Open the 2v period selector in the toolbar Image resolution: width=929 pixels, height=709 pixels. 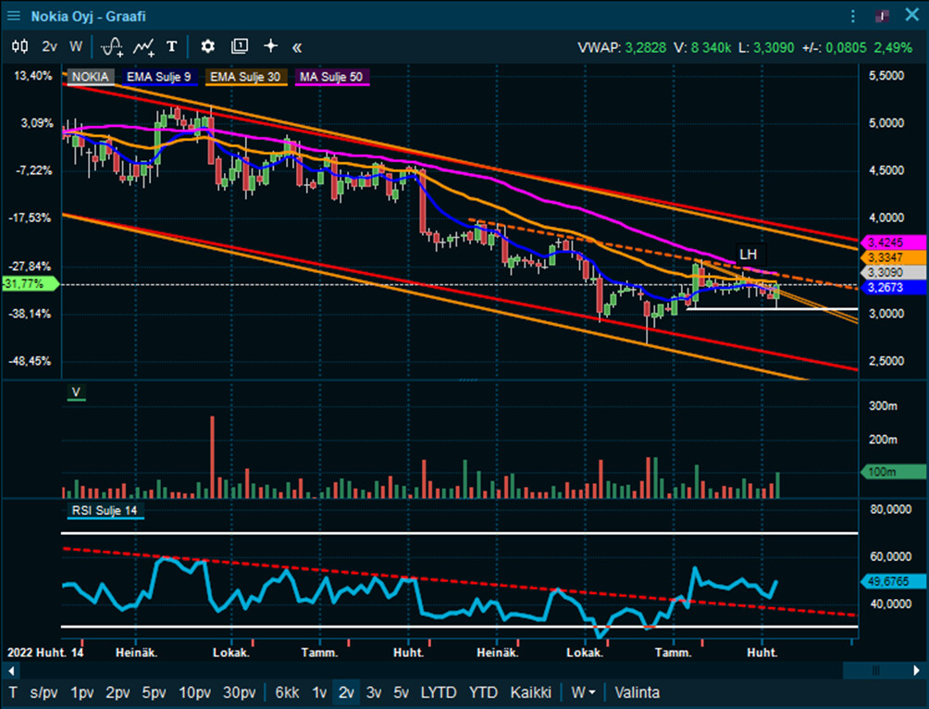(x=50, y=46)
